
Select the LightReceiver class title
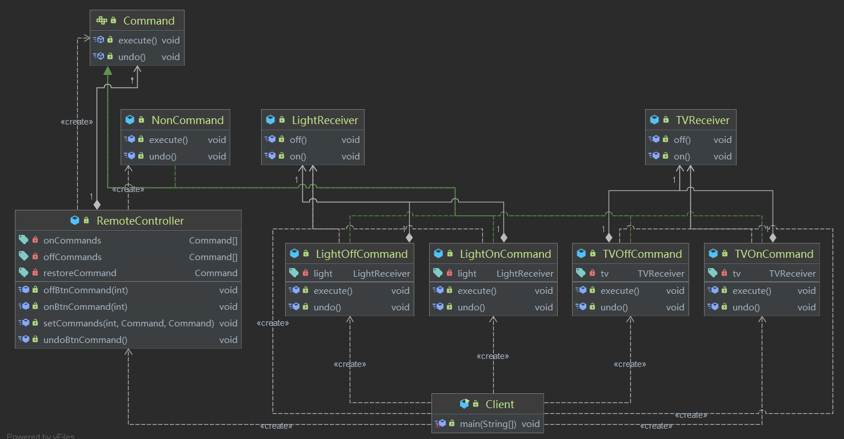coord(325,120)
